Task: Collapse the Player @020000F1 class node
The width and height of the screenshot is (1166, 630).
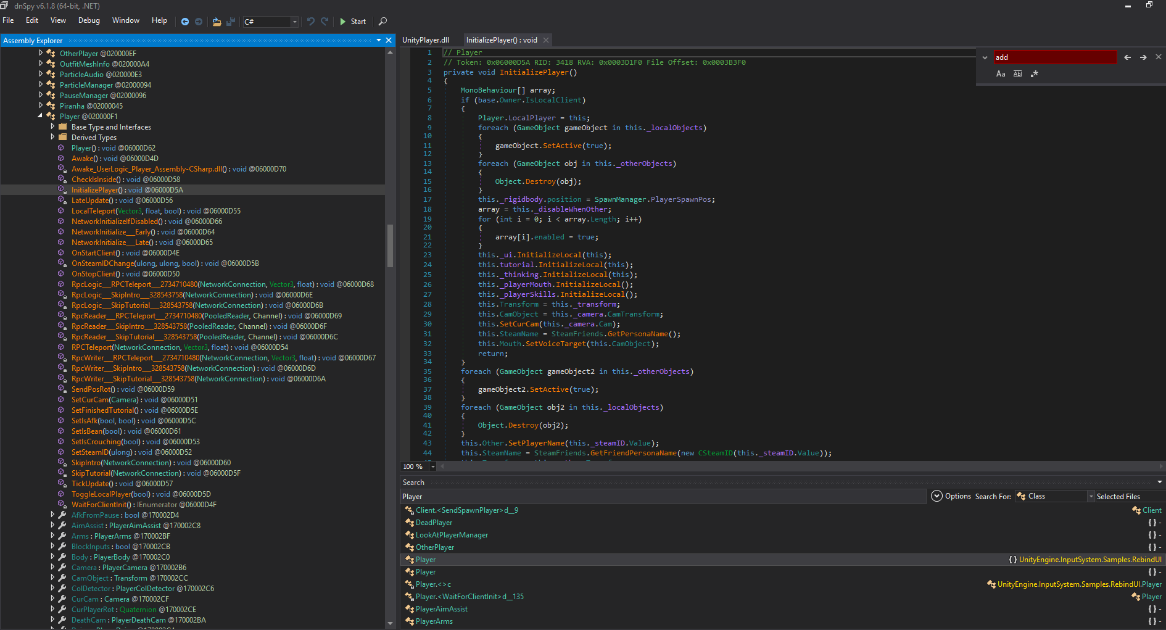Action: point(41,116)
